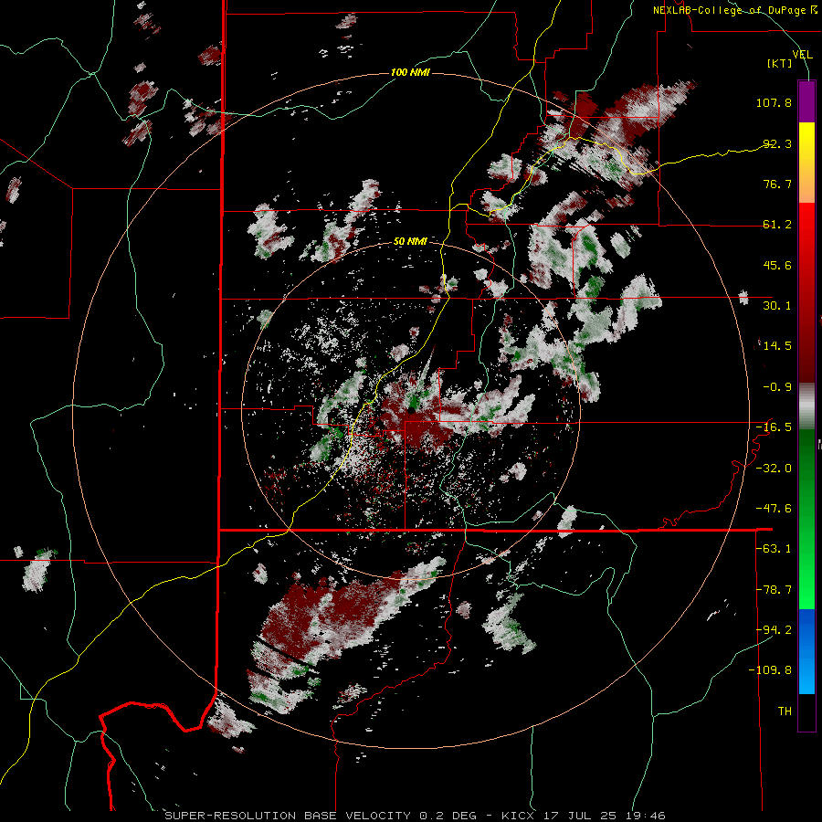Select the 14.5 velocity scale value
This screenshot has height=822, width=822.
coord(777,346)
